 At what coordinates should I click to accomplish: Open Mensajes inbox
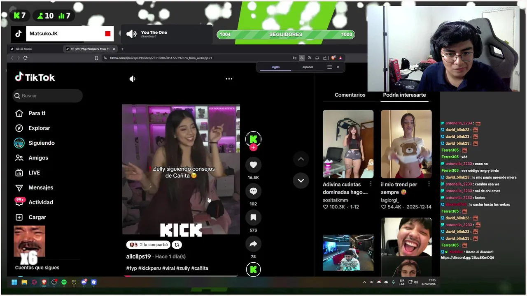(x=34, y=187)
